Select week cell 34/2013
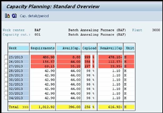Viewport: 163px width, 113px height. pyautogui.click(x=18, y=98)
